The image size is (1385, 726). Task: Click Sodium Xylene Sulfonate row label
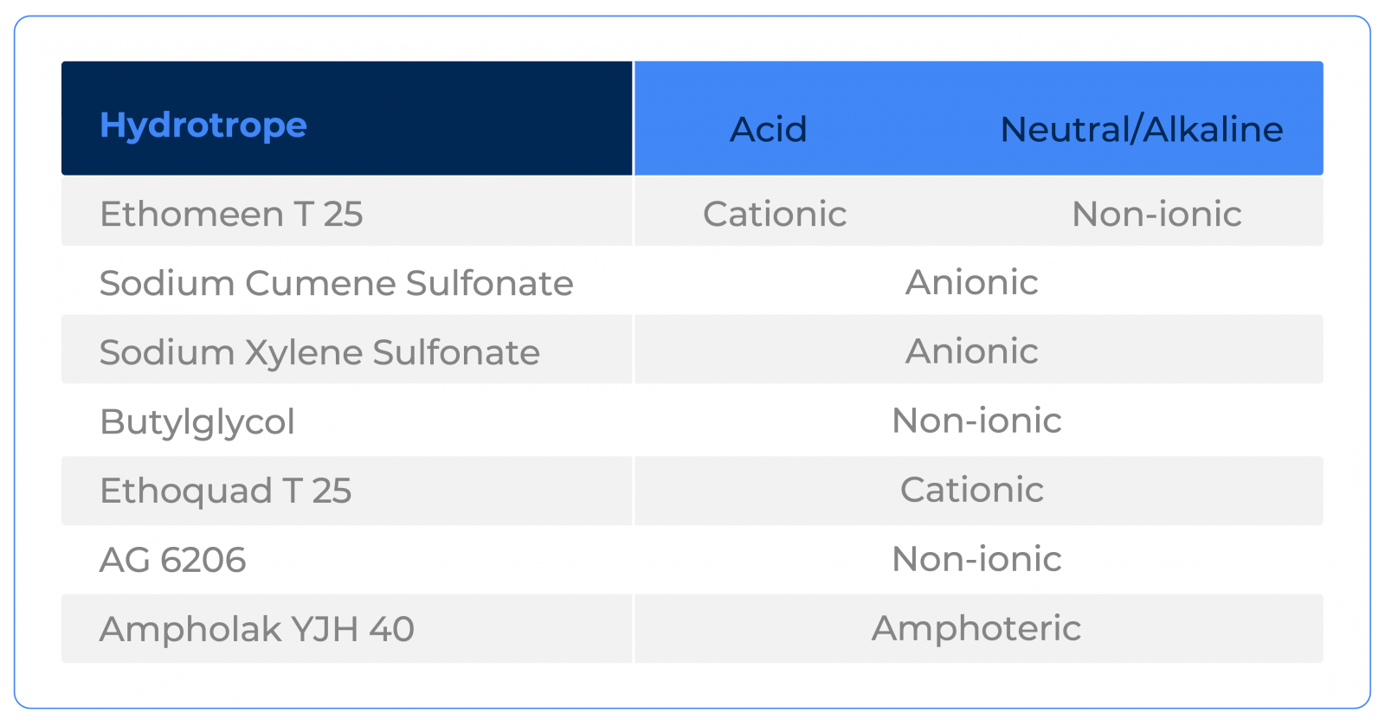pyautogui.click(x=319, y=352)
